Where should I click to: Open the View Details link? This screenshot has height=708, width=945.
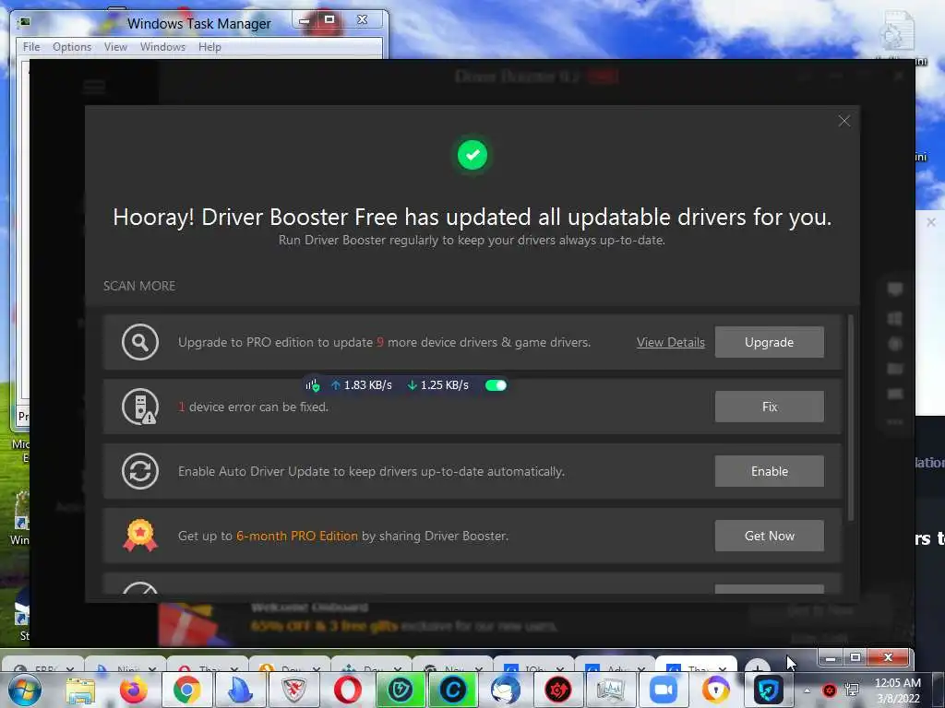pyautogui.click(x=670, y=342)
